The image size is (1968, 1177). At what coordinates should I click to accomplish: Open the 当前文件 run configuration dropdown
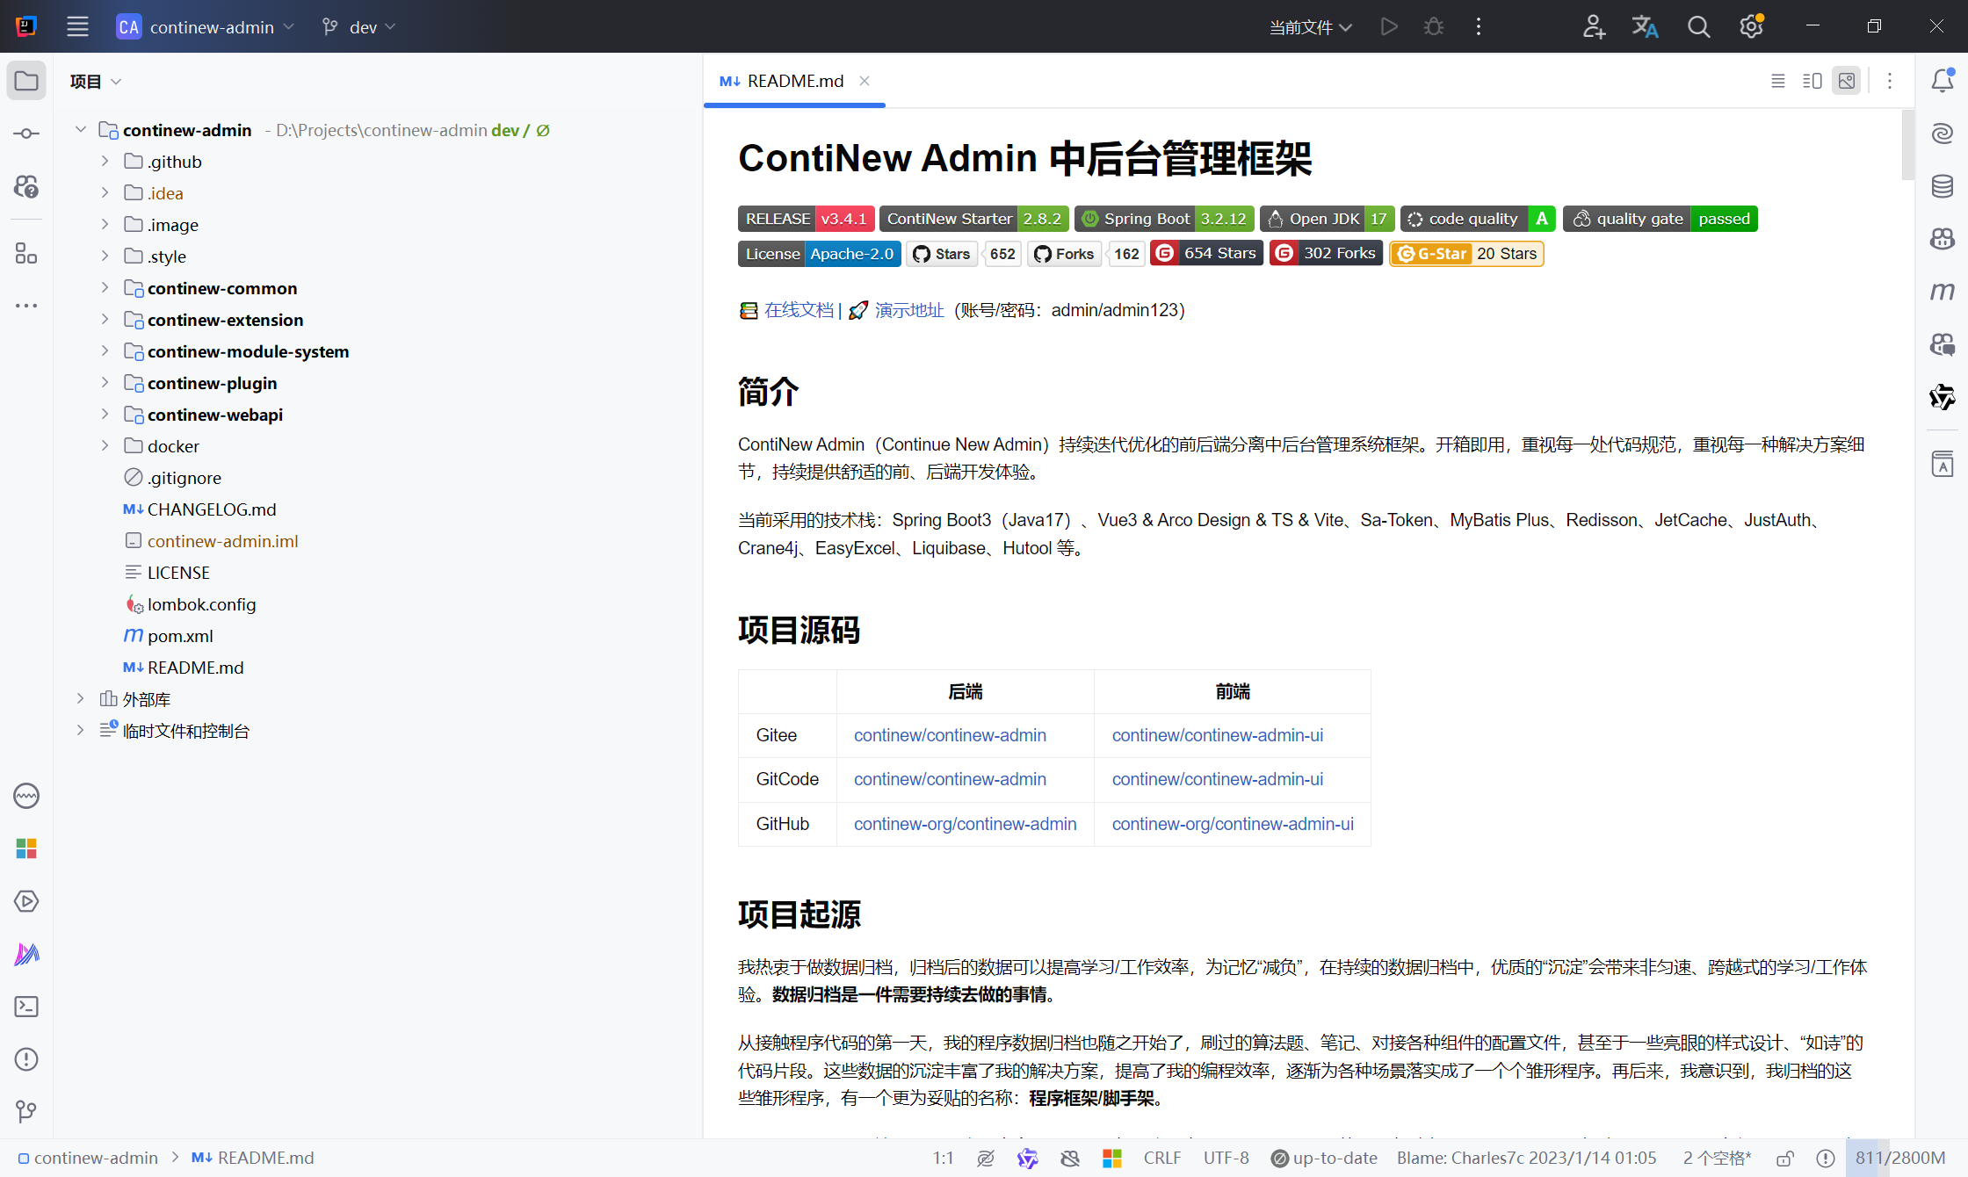[1310, 27]
